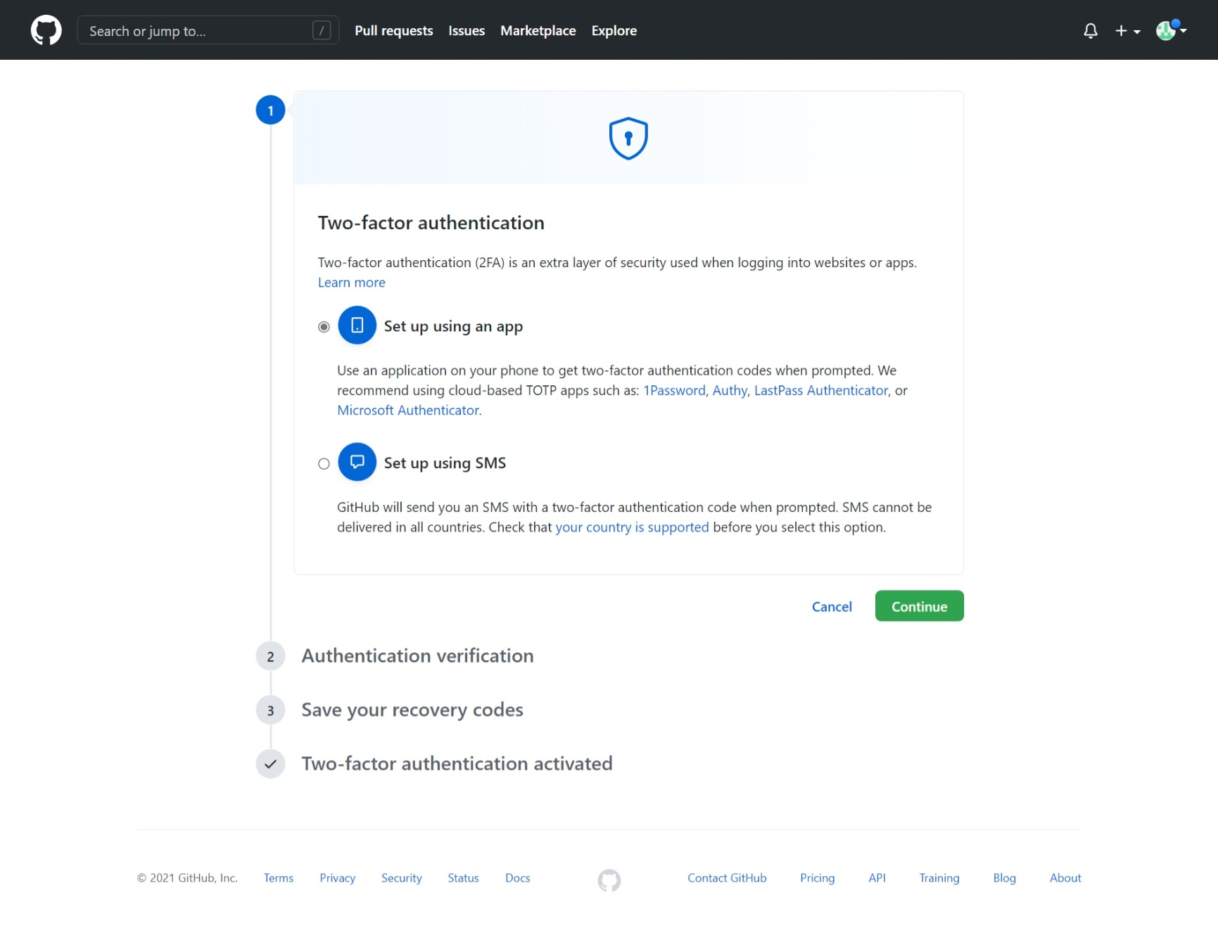Click the smartphone icon beside app setup
This screenshot has width=1218, height=940.
[357, 326]
